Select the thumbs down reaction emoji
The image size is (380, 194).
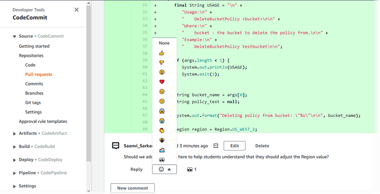[x=162, y=62]
